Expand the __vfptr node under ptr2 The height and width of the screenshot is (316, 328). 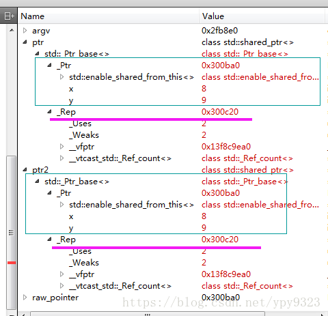click(x=61, y=274)
